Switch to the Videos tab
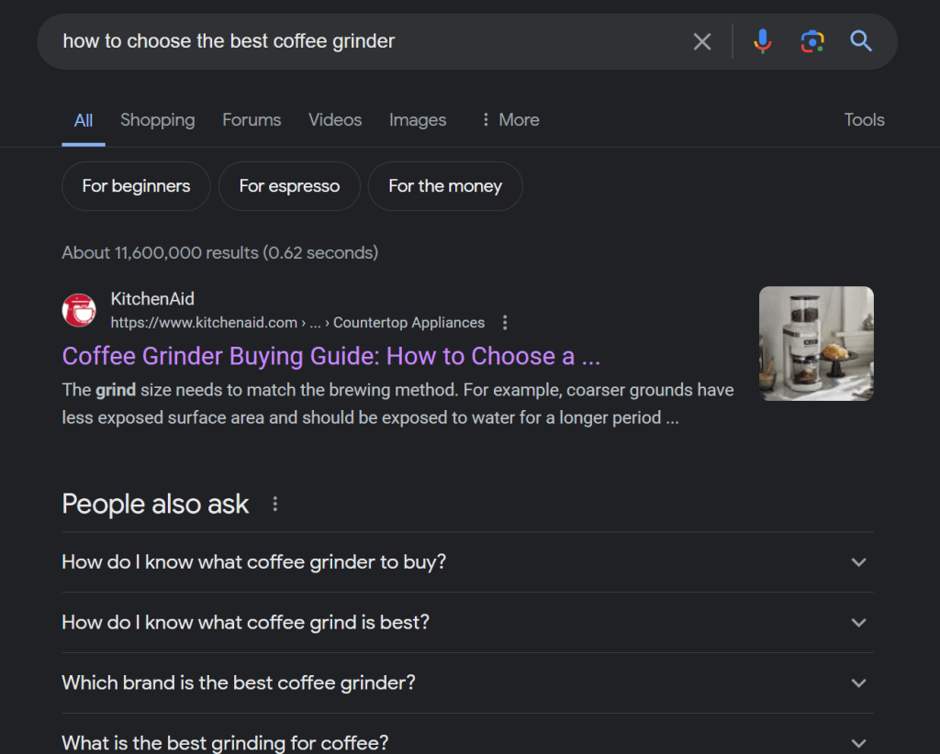This screenshot has height=754, width=940. 335,120
